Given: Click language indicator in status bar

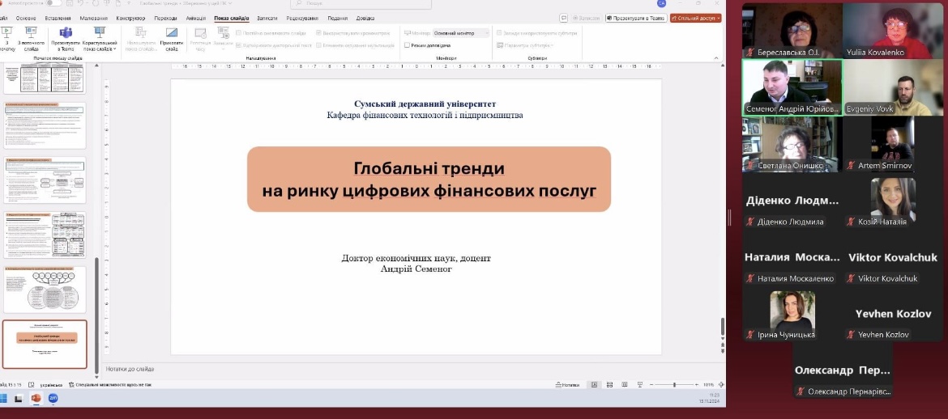Looking at the screenshot, I should 51,384.
